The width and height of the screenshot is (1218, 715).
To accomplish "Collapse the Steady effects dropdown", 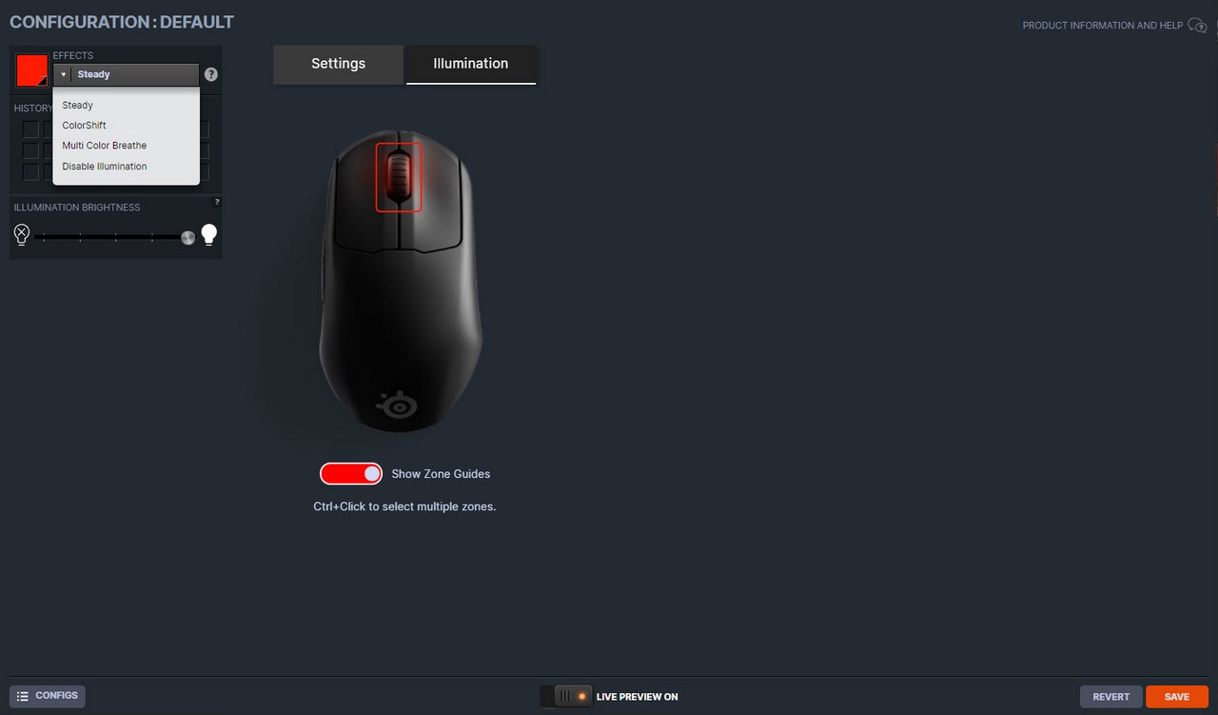I will [126, 74].
